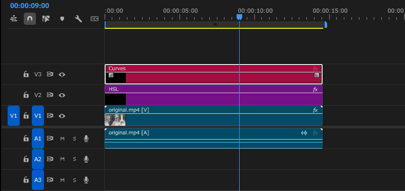Add a marker with the marker icon
Viewport: 405px width, 191px height.
[x=62, y=19]
